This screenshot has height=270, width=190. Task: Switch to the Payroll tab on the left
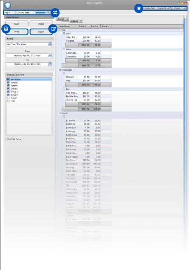(9, 13)
